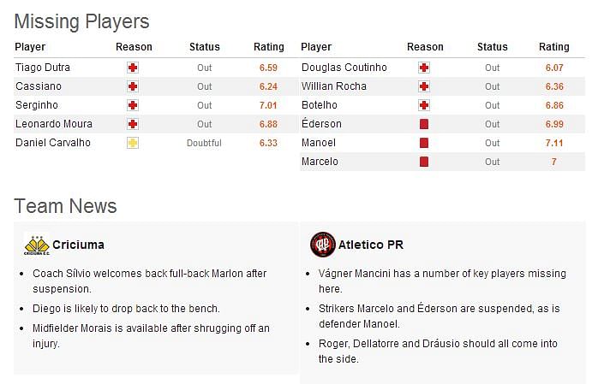The image size is (592, 384).
Task: Click Manoel's red card icon
Action: click(x=424, y=143)
